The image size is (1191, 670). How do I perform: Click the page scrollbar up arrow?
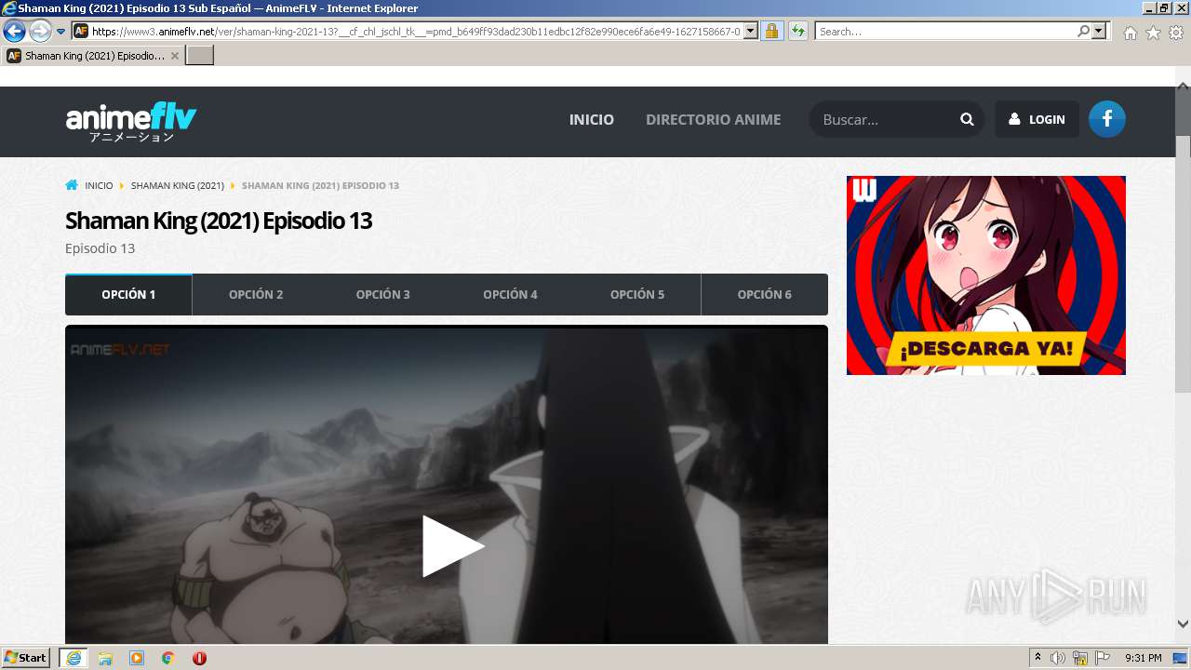click(x=1183, y=87)
